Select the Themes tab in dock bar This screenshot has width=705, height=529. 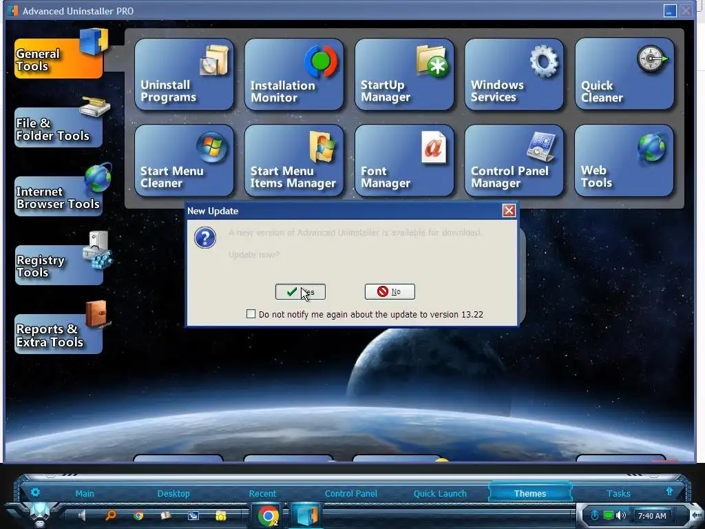(530, 493)
